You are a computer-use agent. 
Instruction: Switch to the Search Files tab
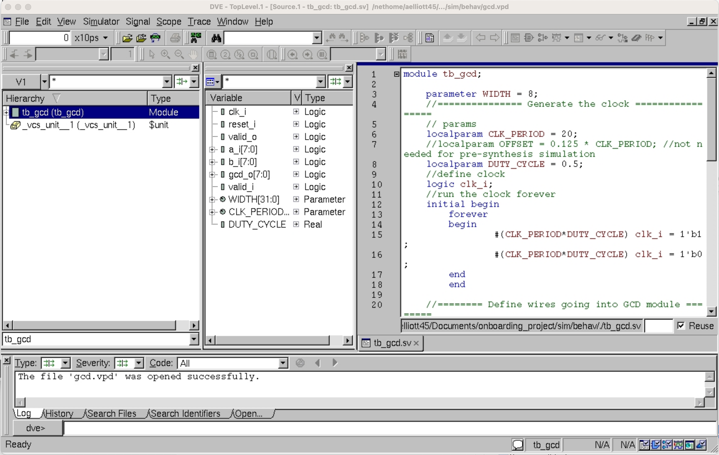(112, 414)
